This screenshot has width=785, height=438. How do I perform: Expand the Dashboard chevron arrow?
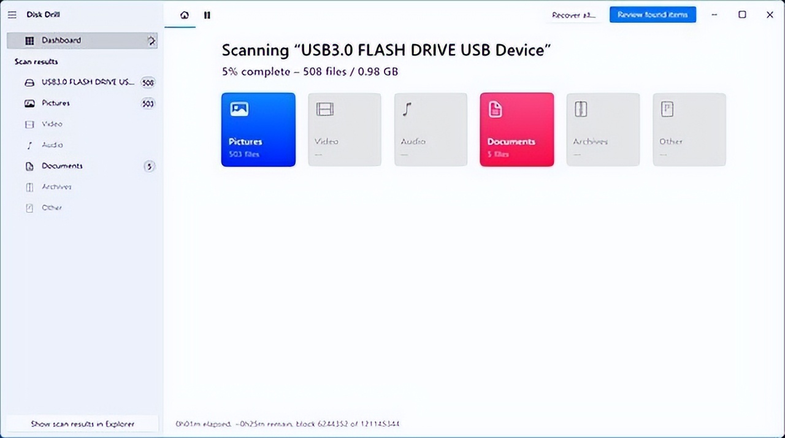click(151, 40)
